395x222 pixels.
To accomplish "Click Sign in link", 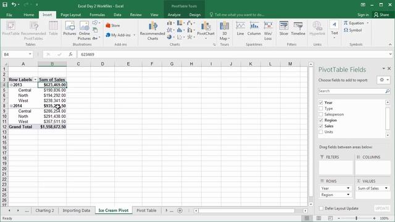I will [x=363, y=15].
